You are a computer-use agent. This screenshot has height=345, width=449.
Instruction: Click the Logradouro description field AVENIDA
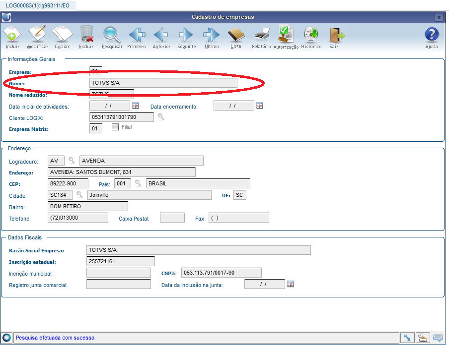point(142,161)
